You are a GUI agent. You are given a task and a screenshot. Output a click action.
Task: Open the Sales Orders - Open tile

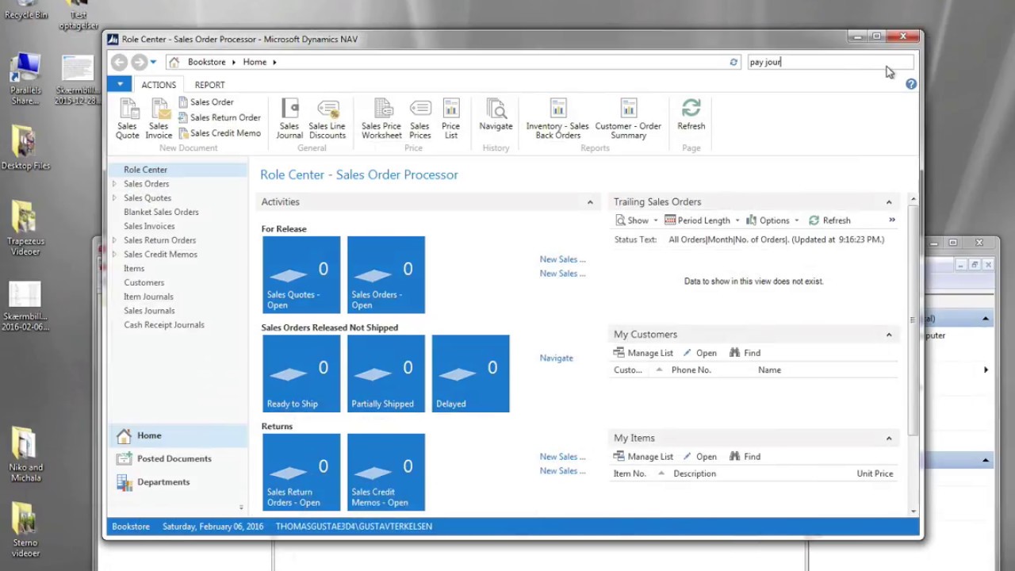pyautogui.click(x=386, y=274)
